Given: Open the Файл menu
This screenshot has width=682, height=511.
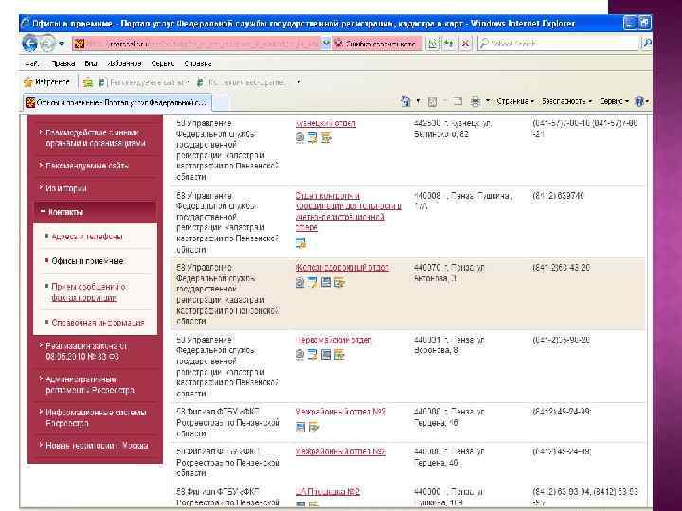Looking at the screenshot, I should [32, 63].
